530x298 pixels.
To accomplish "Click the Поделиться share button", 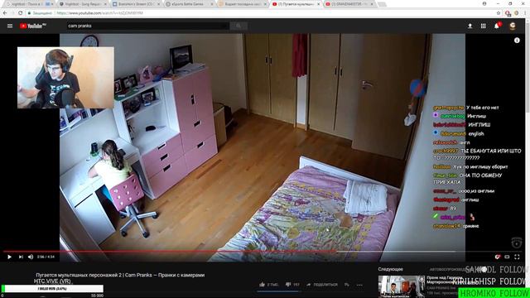I will (x=322, y=285).
